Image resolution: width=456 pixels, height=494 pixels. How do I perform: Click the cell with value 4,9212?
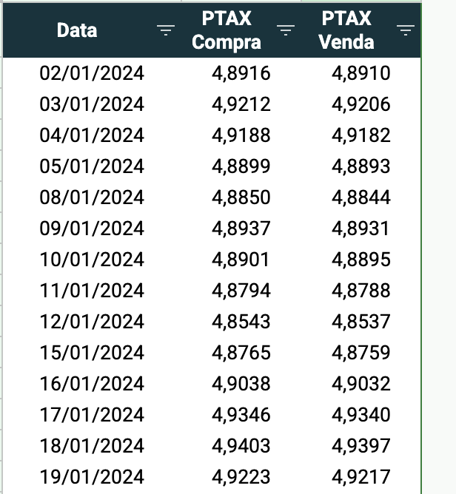pos(241,104)
